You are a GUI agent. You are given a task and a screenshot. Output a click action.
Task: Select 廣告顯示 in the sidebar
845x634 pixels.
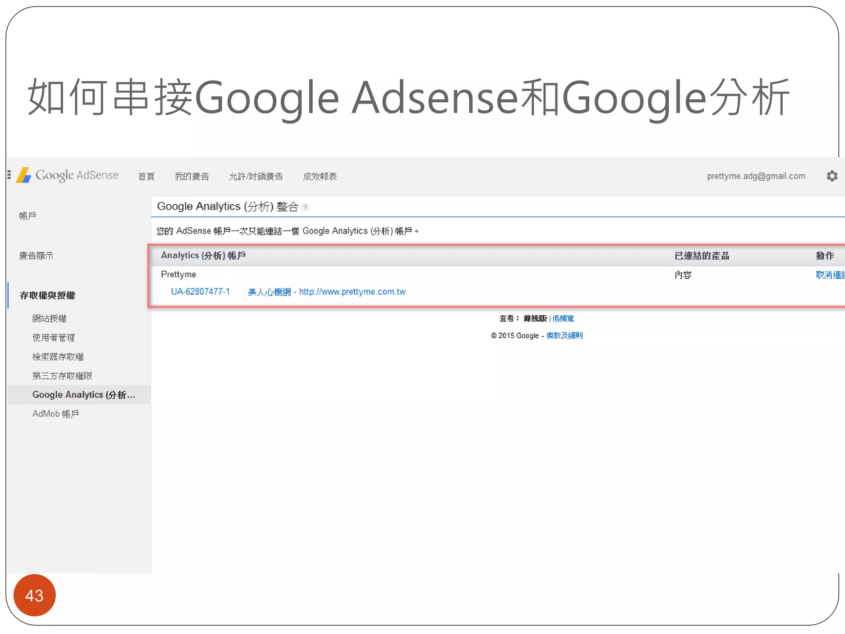pos(36,256)
